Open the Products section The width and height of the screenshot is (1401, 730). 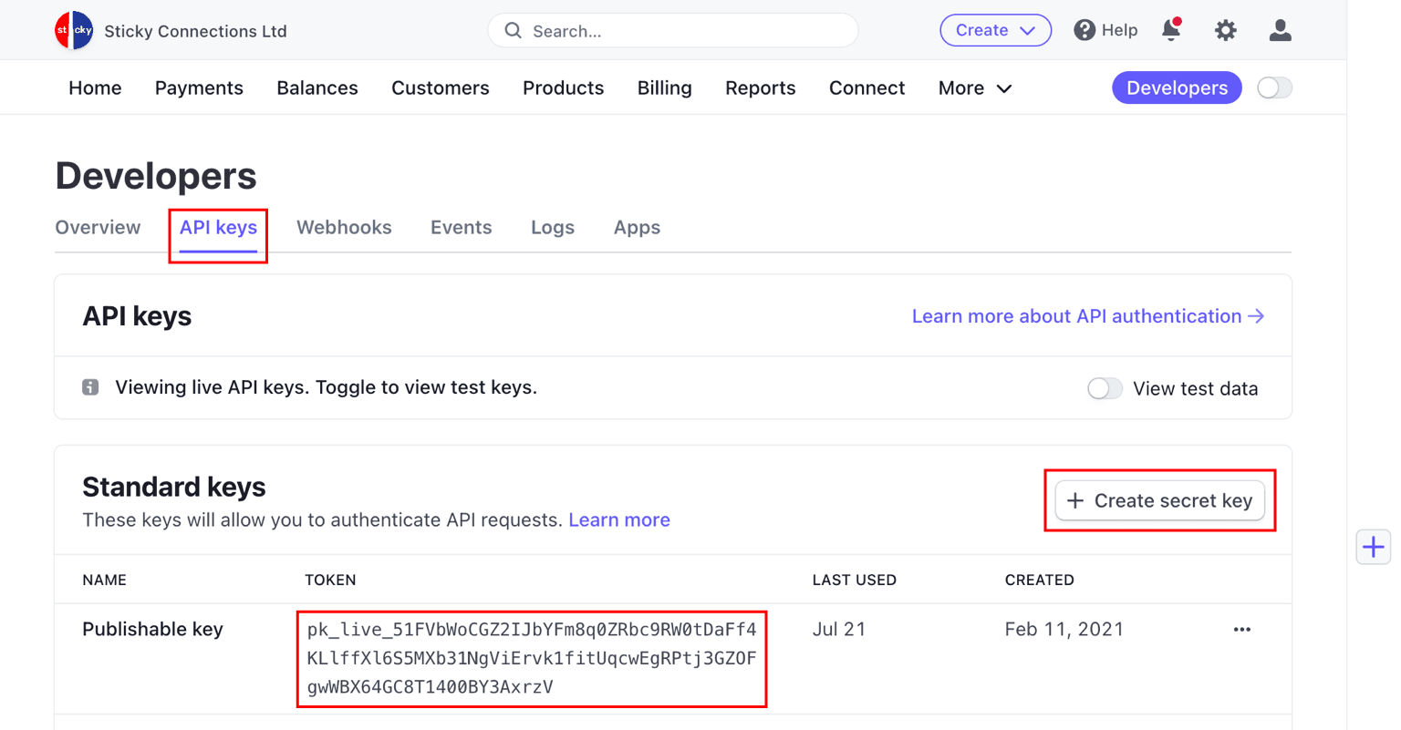click(x=563, y=88)
